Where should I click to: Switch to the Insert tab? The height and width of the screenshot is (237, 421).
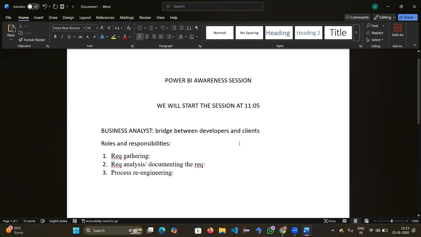pyautogui.click(x=38, y=17)
